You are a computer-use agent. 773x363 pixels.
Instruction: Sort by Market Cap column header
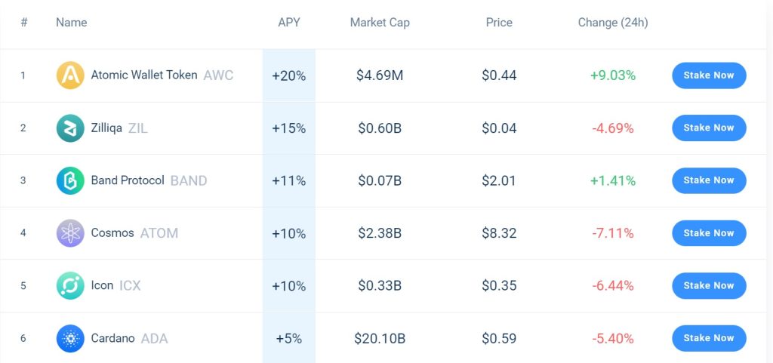pos(380,23)
